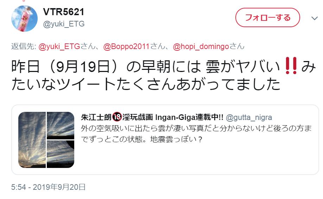Click the VTR5621 display name
Image resolution: width=323 pixels, height=199 pixels.
click(64, 12)
